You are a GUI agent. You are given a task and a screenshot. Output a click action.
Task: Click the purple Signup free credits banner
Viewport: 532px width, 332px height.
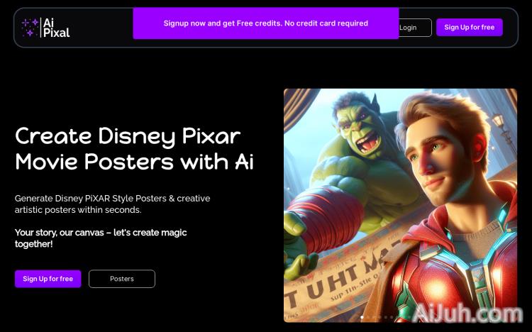(x=266, y=23)
